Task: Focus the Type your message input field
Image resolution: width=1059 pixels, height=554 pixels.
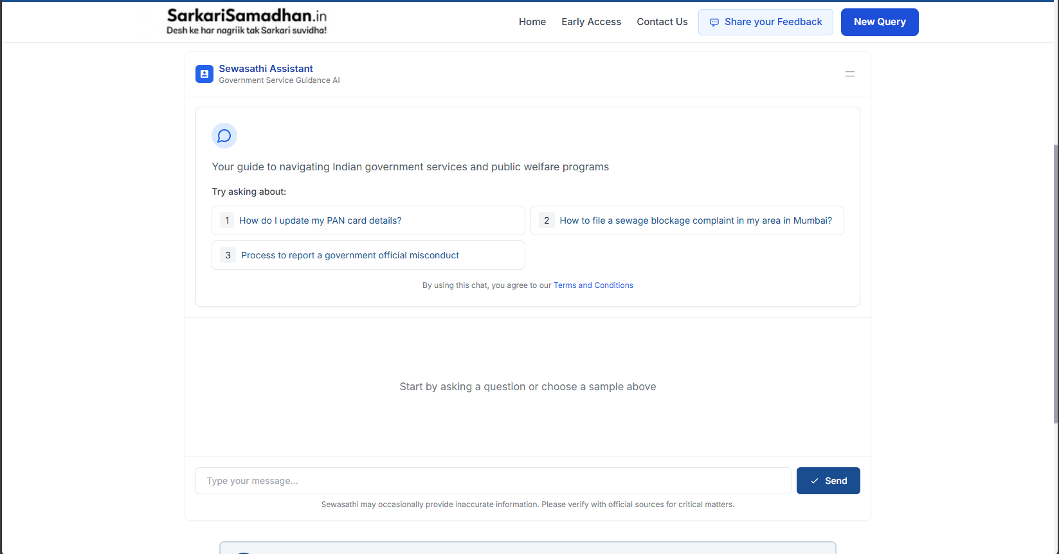Action: pos(493,481)
